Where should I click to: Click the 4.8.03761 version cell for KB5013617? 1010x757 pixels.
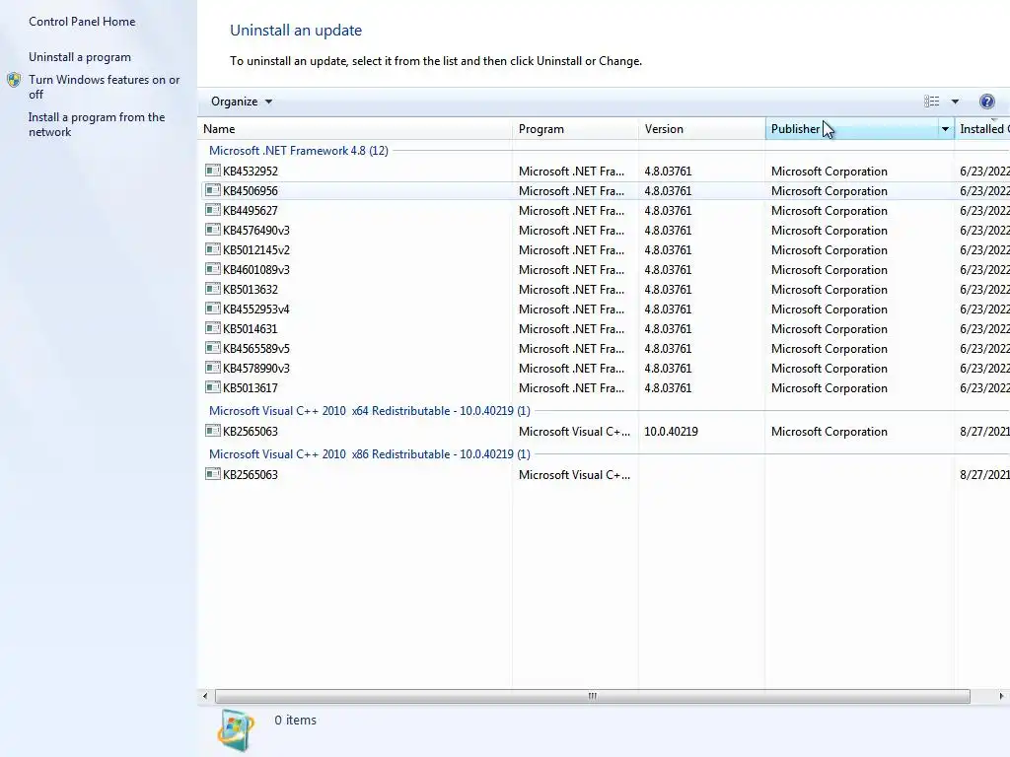(x=668, y=388)
